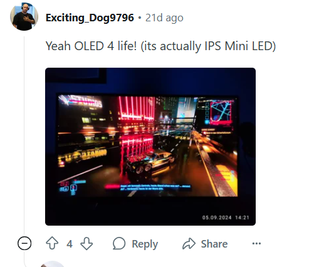Click the speech bubble reply icon
Image resolution: width=314 pixels, height=267 pixels.
point(119,243)
